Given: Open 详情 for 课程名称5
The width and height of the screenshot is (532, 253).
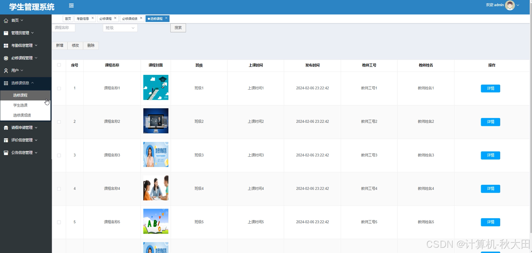Looking at the screenshot, I should [491, 222].
